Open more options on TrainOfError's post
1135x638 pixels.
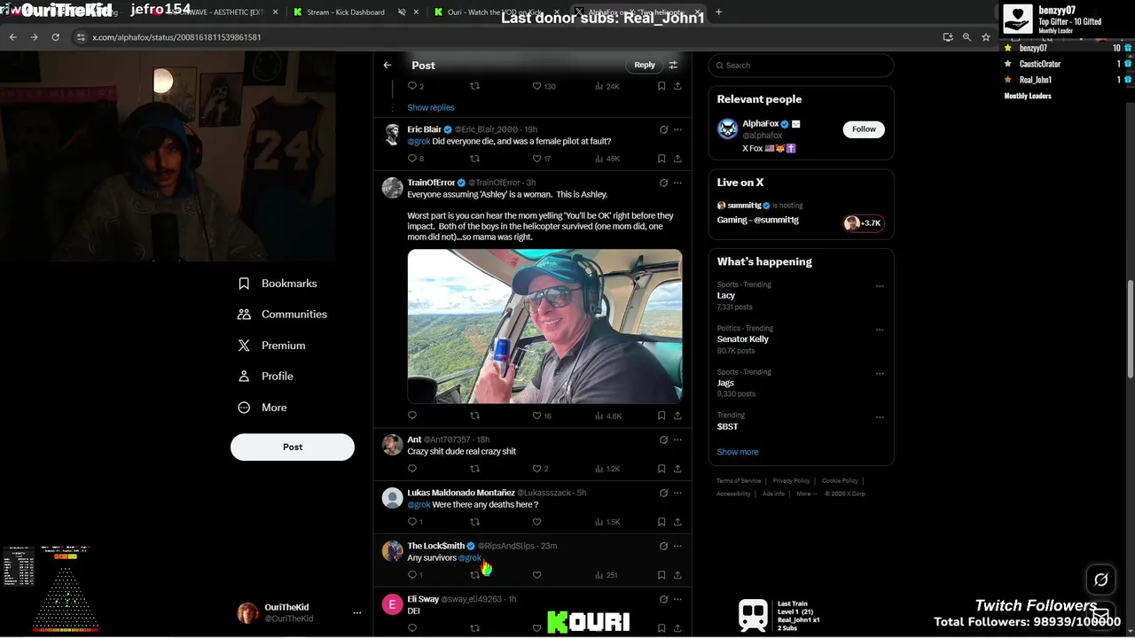tap(677, 183)
